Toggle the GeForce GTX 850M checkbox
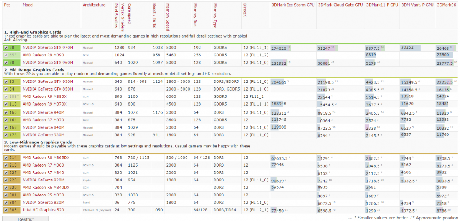This screenshot has width=460, height=221. point(6,89)
